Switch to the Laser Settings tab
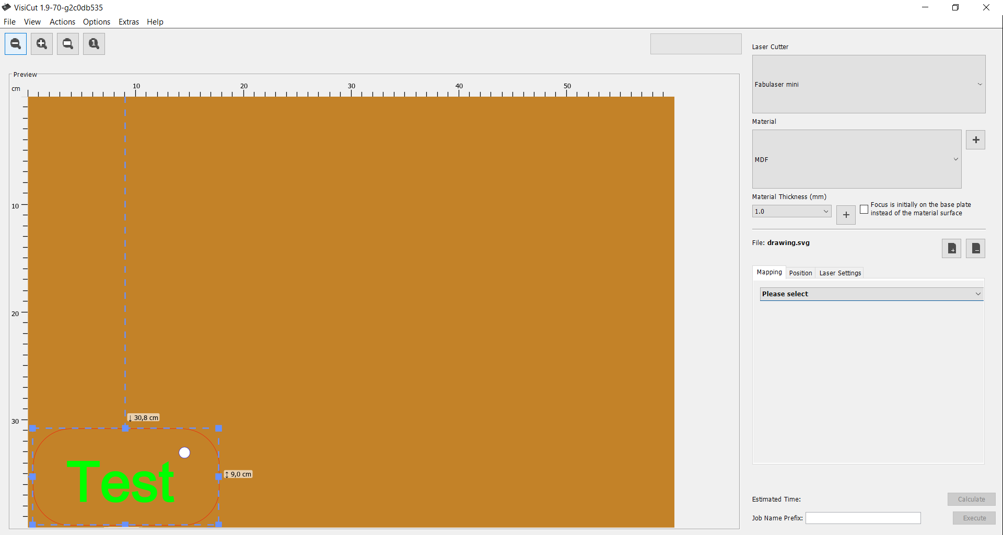Viewport: 1003px width, 535px height. (839, 273)
